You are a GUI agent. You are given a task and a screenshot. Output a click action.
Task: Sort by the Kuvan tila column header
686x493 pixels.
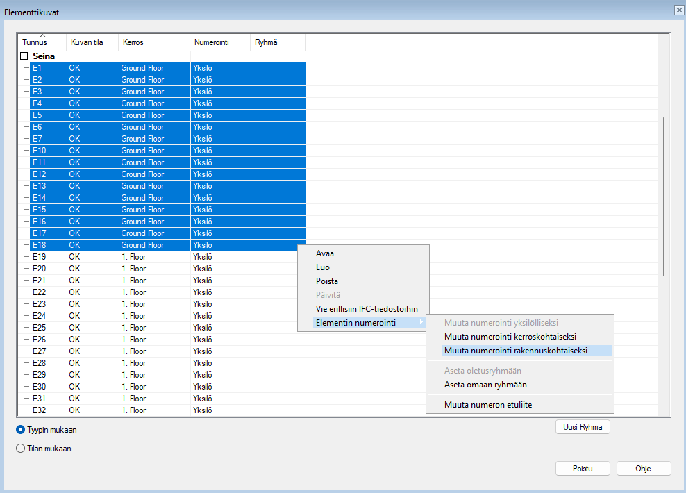(x=92, y=42)
